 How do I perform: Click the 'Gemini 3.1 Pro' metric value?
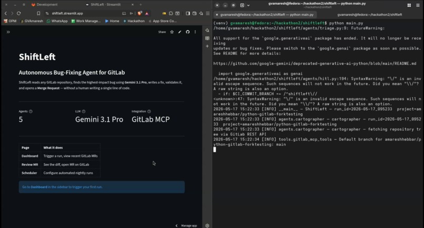pyautogui.click(x=99, y=120)
